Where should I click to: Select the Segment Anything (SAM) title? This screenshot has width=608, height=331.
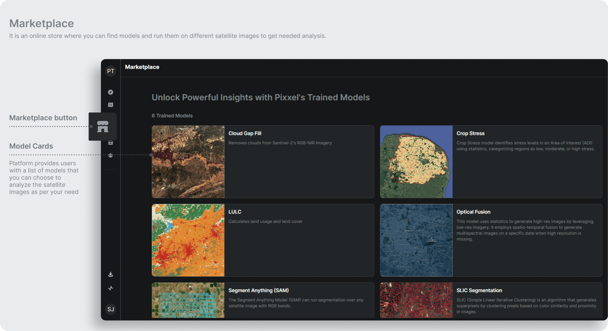click(x=258, y=290)
